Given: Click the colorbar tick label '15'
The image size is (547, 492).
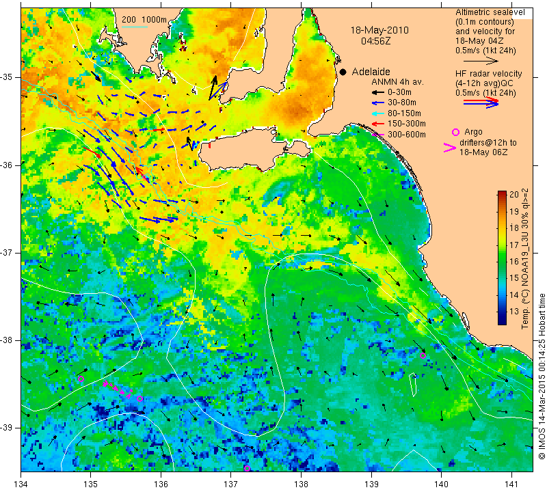Looking at the screenshot, I should 514,278.
